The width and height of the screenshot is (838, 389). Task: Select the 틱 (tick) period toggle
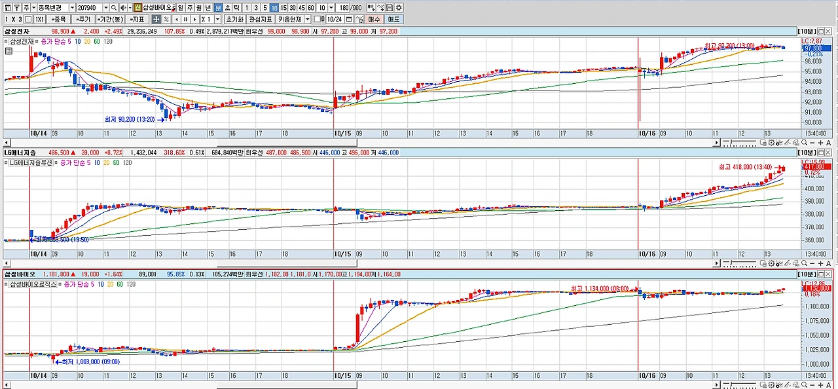[x=237, y=7]
